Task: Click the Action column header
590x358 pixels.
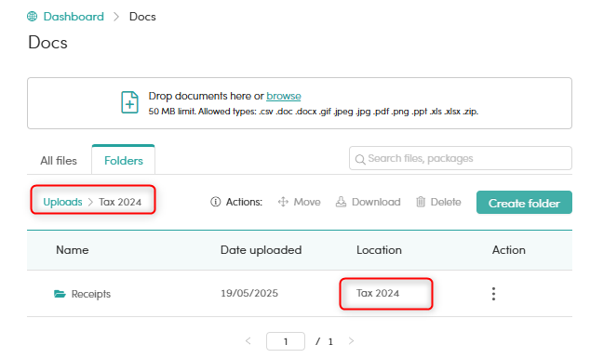Action: tap(509, 250)
